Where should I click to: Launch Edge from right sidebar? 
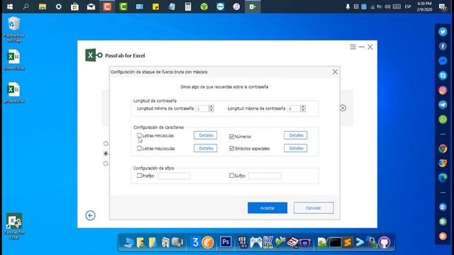[x=443, y=178]
